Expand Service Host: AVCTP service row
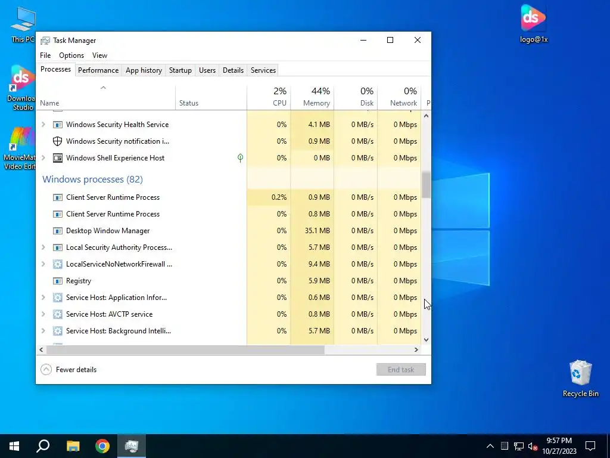The width and height of the screenshot is (610, 458). click(43, 314)
